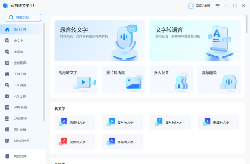Select the 转文字 sidebar icon
Screen dimensions: 250x164
point(7,41)
